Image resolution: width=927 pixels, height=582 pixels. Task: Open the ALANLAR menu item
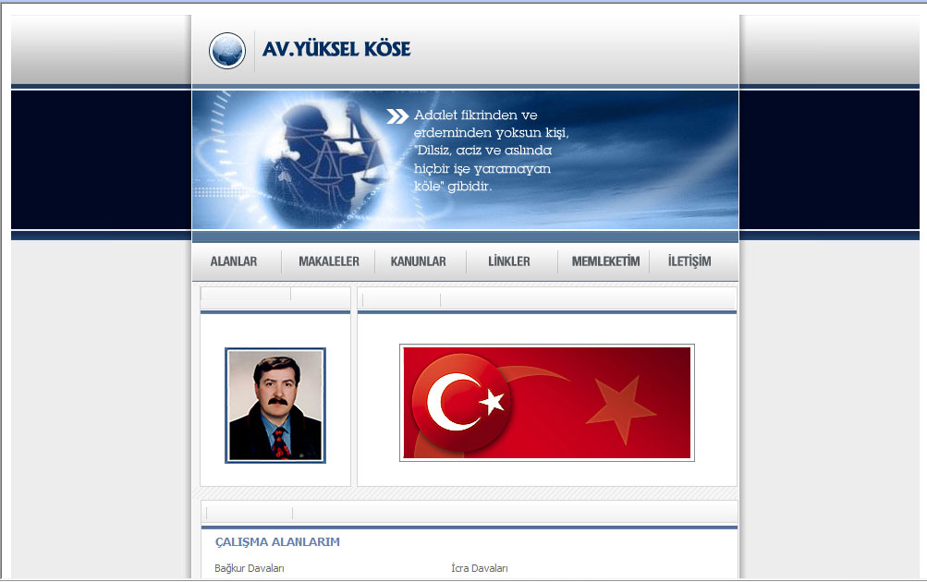click(x=234, y=261)
